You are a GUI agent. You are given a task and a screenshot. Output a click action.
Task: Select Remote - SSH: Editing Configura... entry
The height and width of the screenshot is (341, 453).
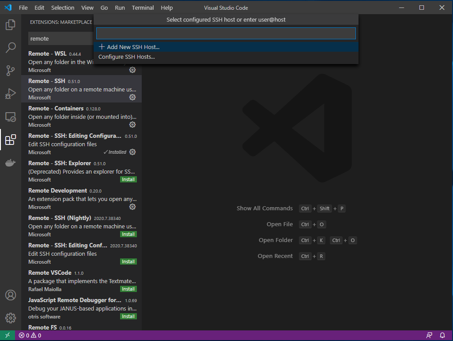tap(82, 144)
